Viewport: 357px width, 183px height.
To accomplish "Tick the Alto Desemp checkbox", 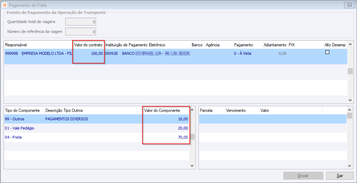I will coord(327,52).
